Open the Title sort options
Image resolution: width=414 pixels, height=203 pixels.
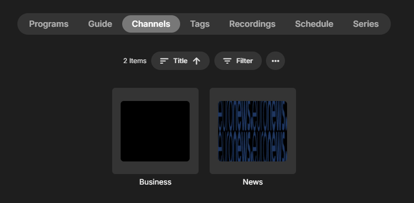[180, 61]
